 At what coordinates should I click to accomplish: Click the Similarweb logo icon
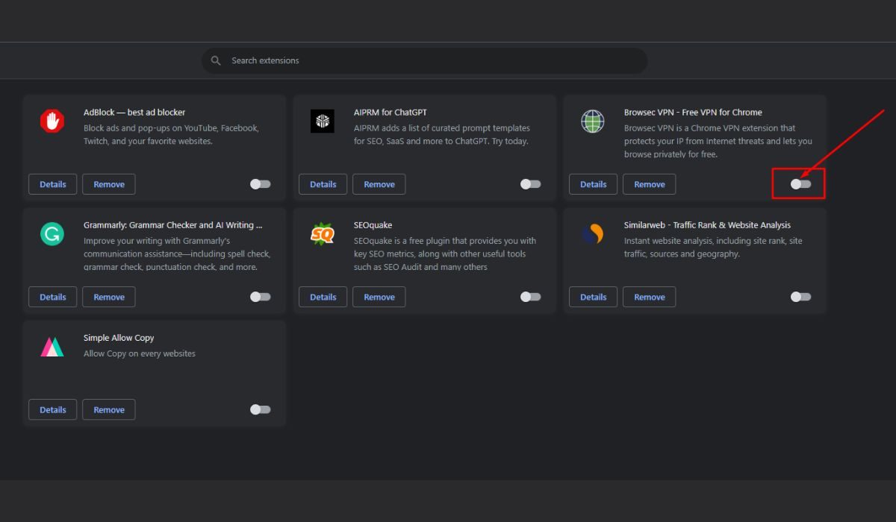pos(593,233)
